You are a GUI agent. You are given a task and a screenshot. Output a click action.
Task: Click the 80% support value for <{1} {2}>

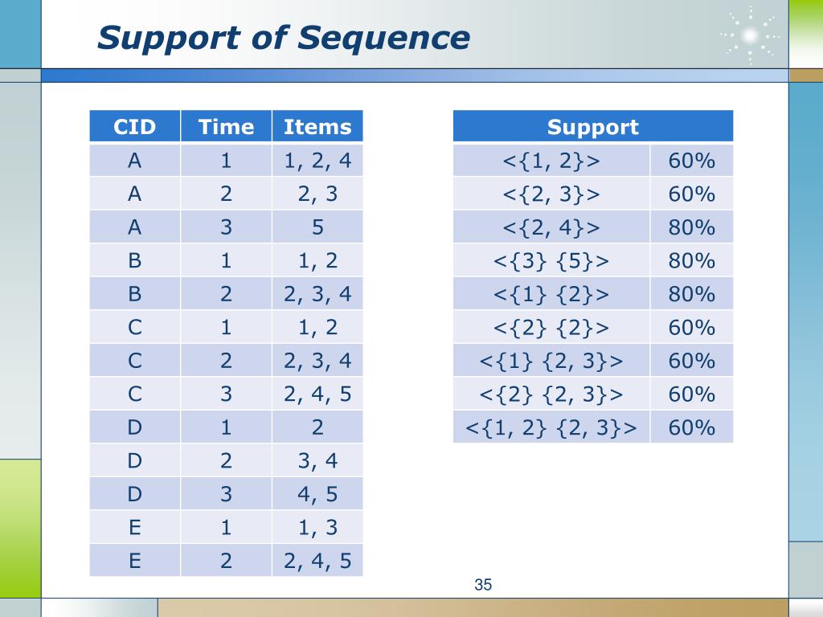(x=692, y=294)
